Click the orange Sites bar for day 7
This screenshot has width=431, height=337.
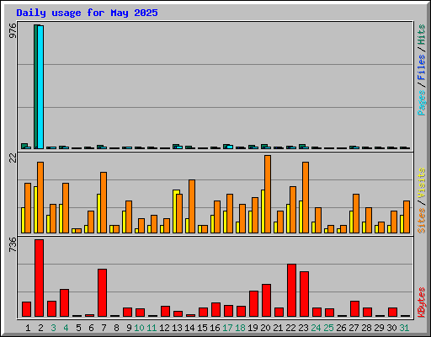pyautogui.click(x=104, y=202)
